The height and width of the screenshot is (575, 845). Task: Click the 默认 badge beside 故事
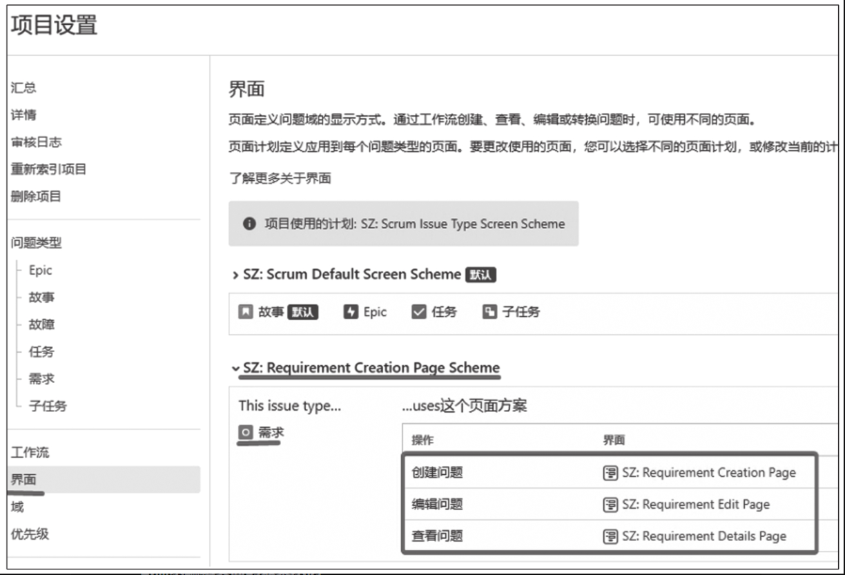(x=302, y=312)
